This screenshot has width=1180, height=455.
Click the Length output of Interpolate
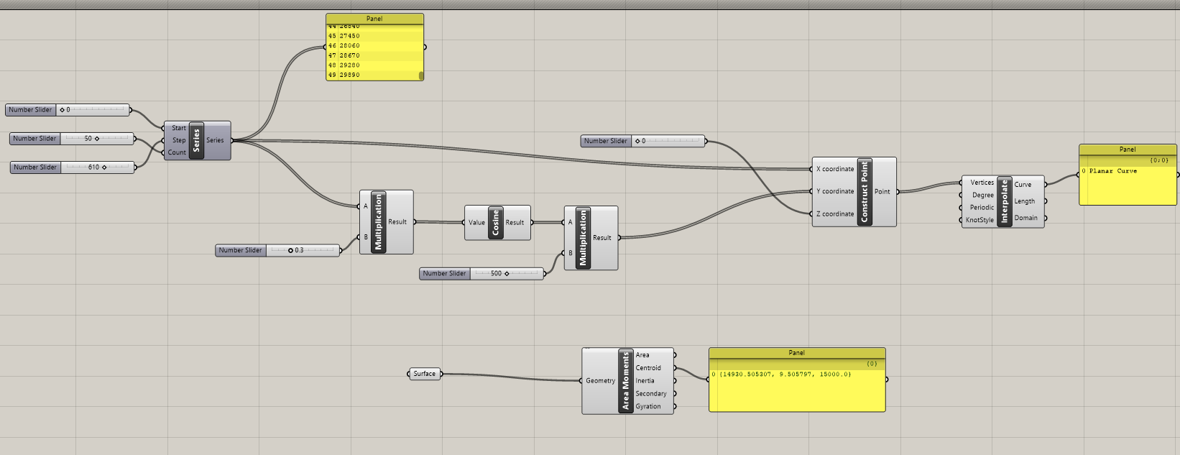pyautogui.click(x=1024, y=201)
